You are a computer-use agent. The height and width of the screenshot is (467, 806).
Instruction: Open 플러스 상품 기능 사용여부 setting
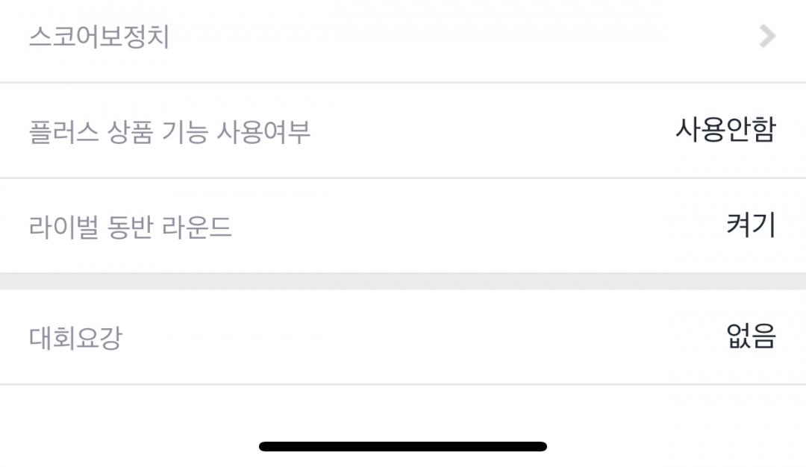(403, 131)
